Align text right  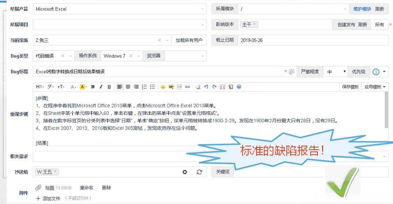point(136,87)
